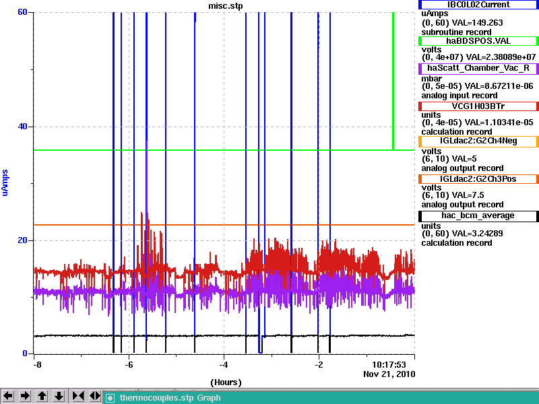Click the 10:17:53 timestamp label

389,364
